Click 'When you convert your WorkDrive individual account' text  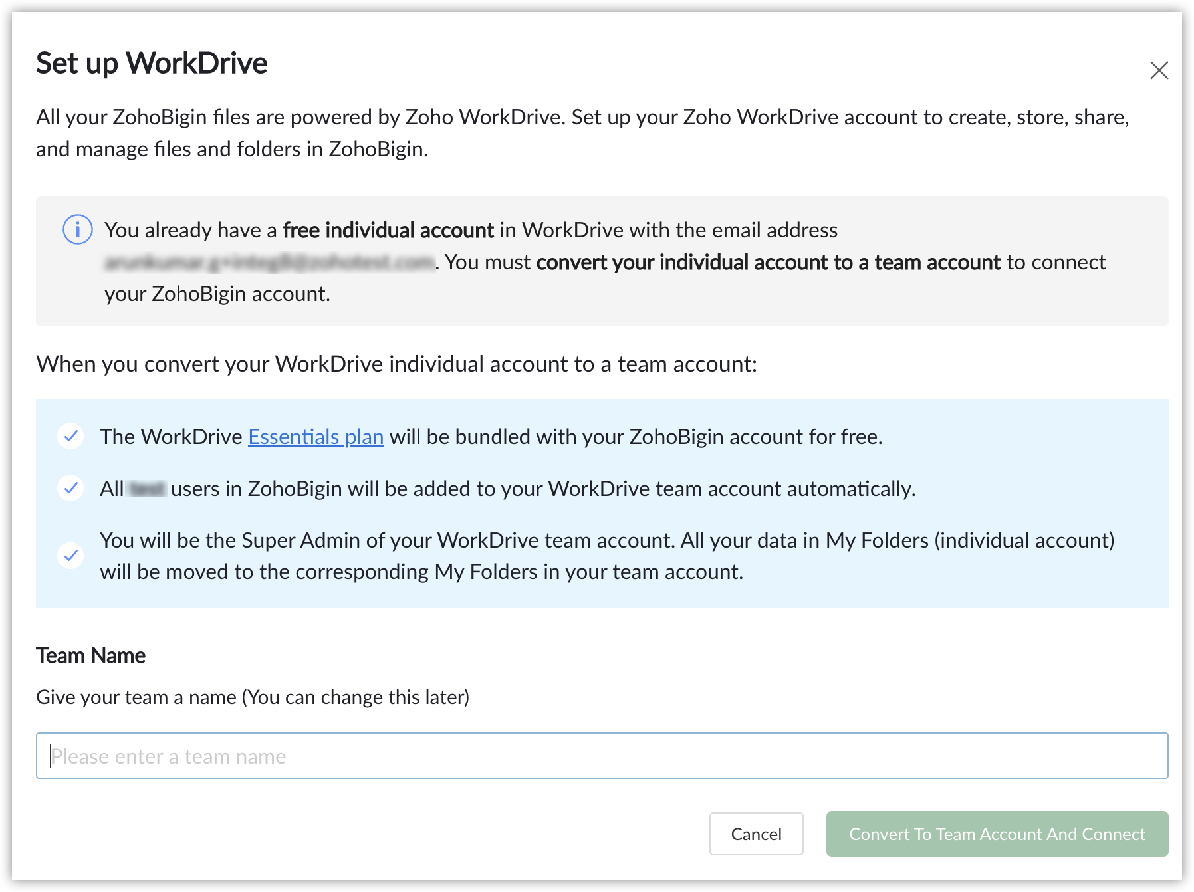(396, 364)
